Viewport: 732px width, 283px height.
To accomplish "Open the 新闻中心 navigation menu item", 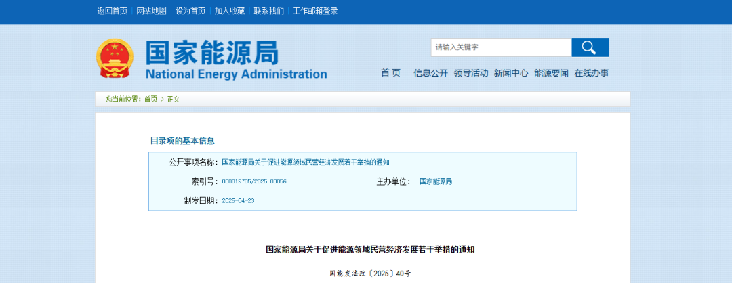I will point(510,73).
